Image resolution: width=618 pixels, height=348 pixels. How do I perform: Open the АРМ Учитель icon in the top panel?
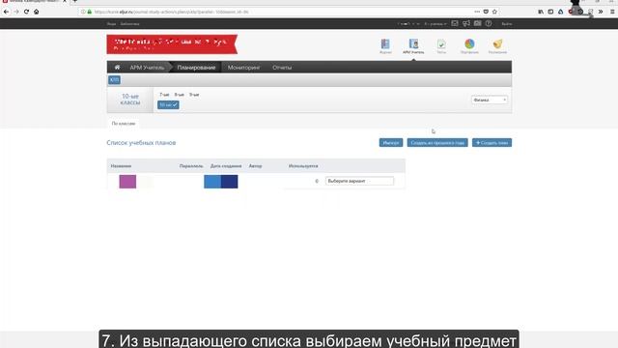click(413, 46)
